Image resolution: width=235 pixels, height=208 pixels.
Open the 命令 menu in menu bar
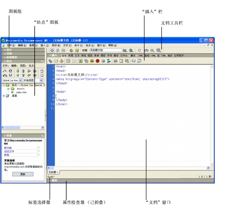tap(79, 45)
